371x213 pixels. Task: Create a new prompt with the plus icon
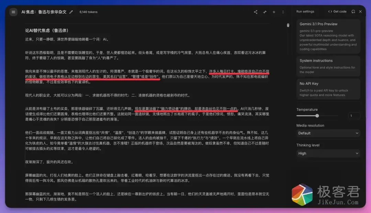[x=274, y=12]
